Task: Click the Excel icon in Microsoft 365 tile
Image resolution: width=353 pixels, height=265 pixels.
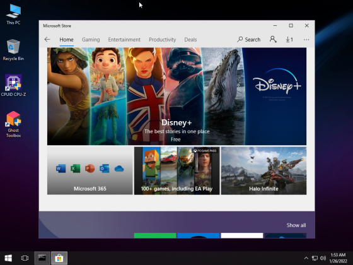Action: 75,168
